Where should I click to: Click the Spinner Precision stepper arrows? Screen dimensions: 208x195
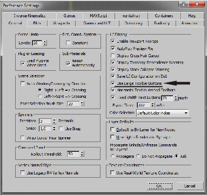click(x=54, y=121)
